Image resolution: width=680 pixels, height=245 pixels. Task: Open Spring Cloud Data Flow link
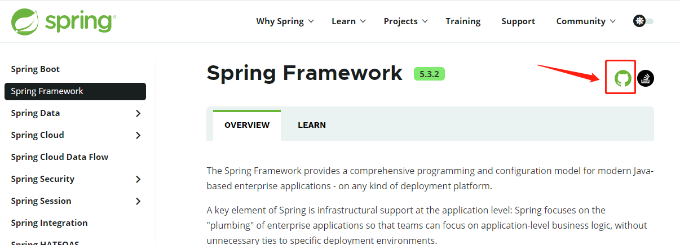60,157
